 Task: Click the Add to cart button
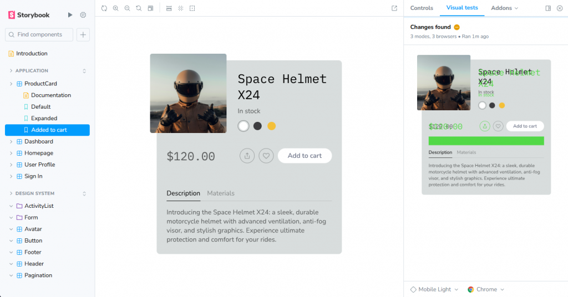[x=305, y=156]
